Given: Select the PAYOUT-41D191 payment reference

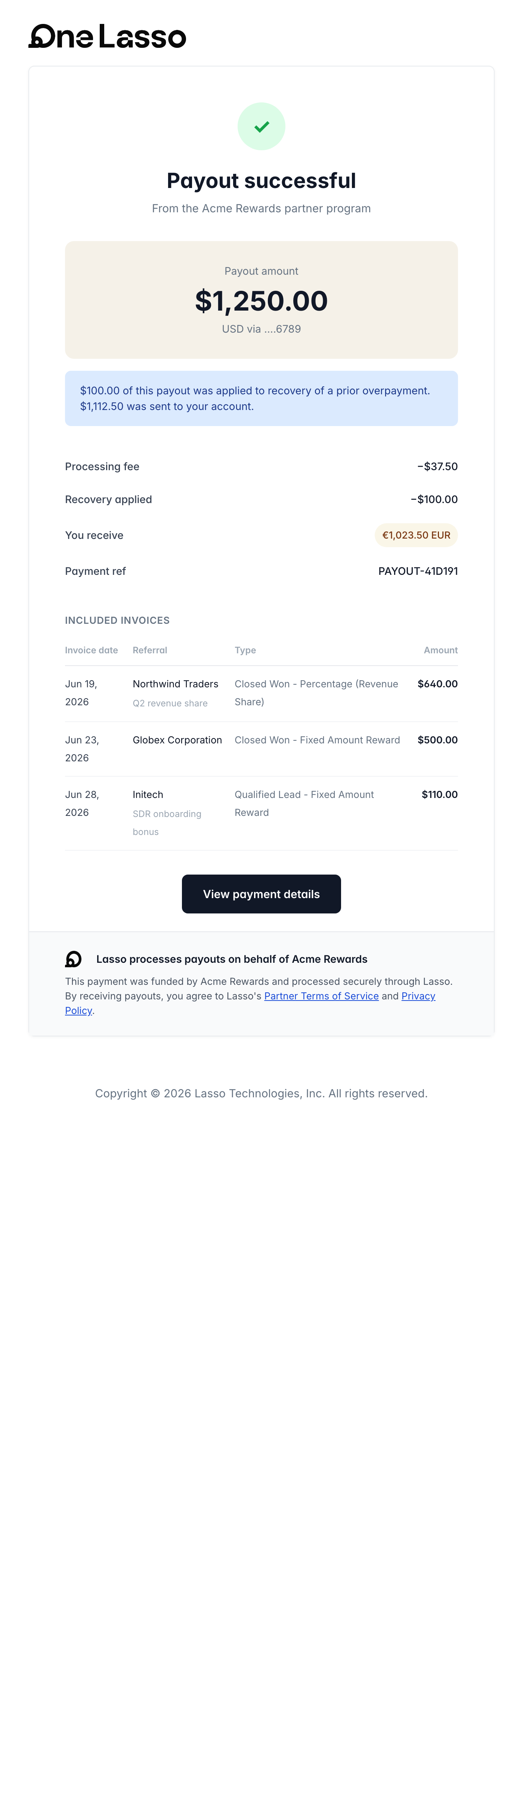Looking at the screenshot, I should (x=418, y=571).
